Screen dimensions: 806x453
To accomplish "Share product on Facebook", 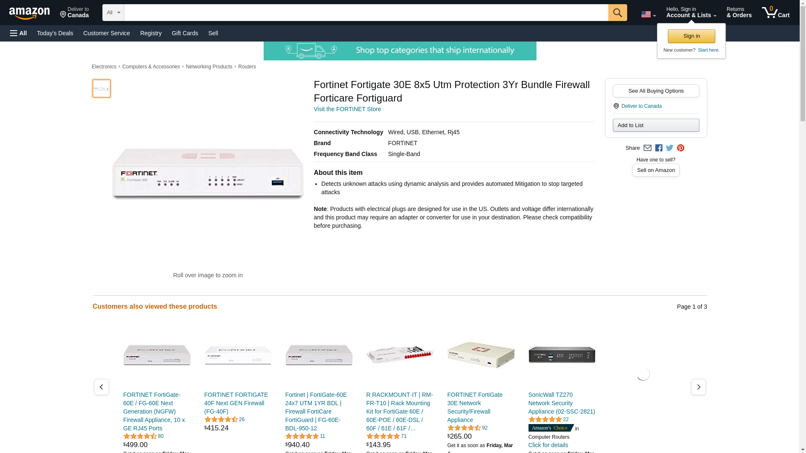I will tap(659, 148).
